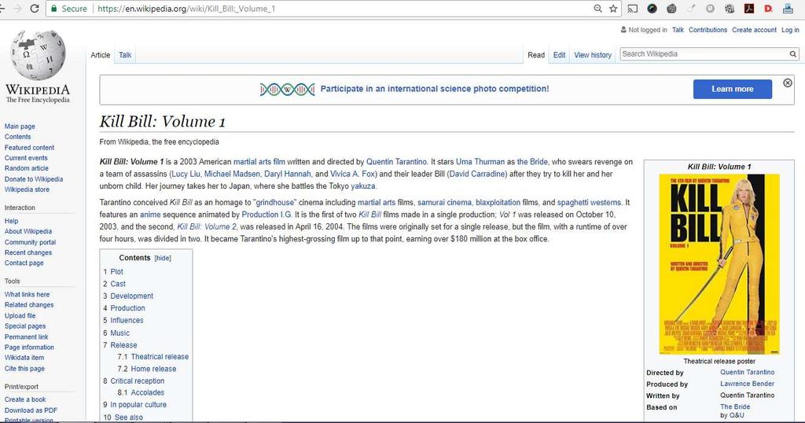Open the Contributions link
805x423 pixels.
[x=708, y=30]
